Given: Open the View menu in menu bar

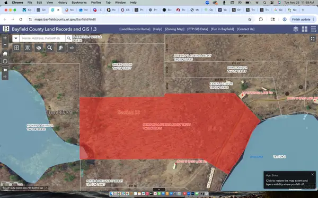Looking at the screenshot, I should (x=49, y=3).
